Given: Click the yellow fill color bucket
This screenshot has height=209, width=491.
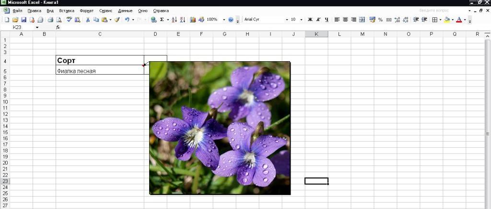Looking at the screenshot, I should [447, 20].
